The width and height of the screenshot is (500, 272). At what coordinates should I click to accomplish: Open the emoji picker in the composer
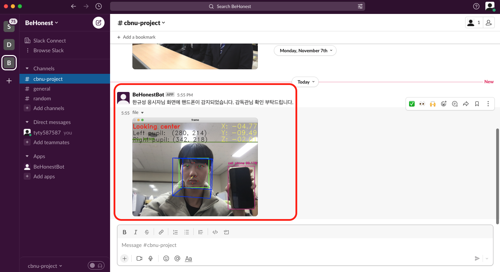166,258
